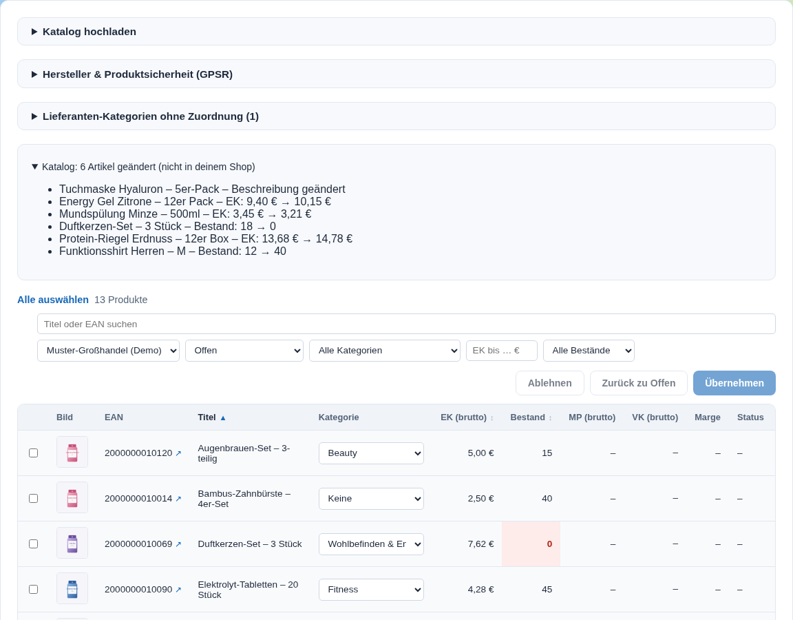793x620 pixels.
Task: Click the Marge column header
Action: (x=708, y=417)
